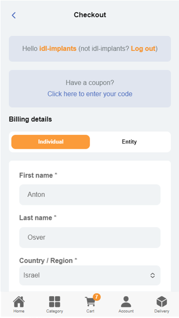Open the Account person icon
179x318 pixels.
[x=126, y=302]
